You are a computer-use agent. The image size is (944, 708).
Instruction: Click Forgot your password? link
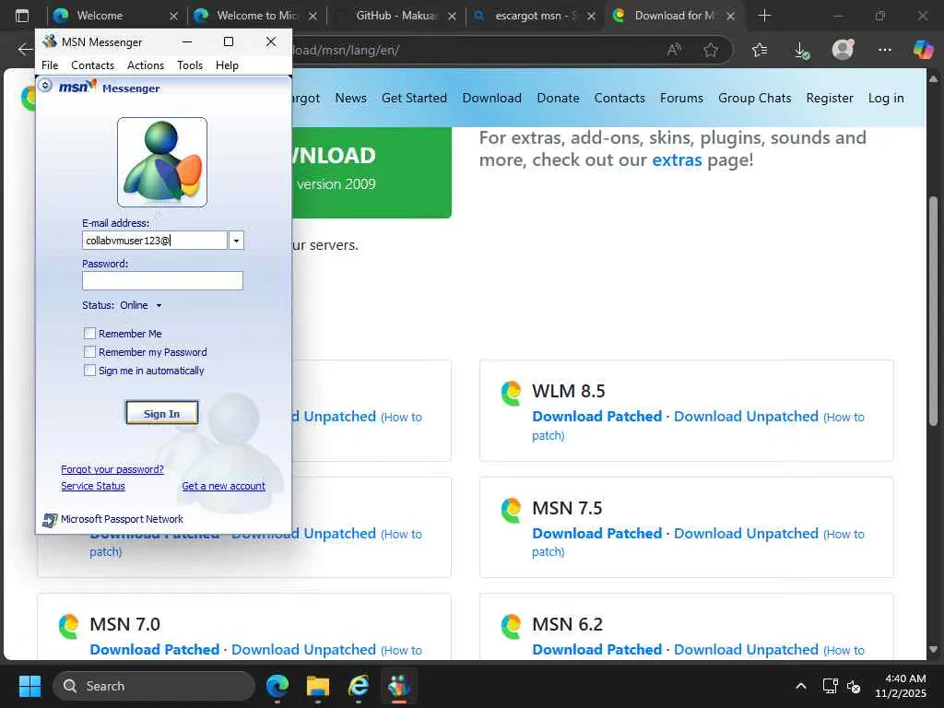coord(112,469)
